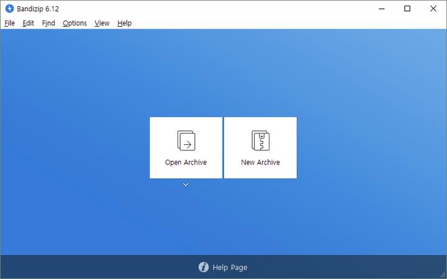Expand recent archives chevron below Open Archive
The width and height of the screenshot is (447, 279).
click(x=186, y=185)
